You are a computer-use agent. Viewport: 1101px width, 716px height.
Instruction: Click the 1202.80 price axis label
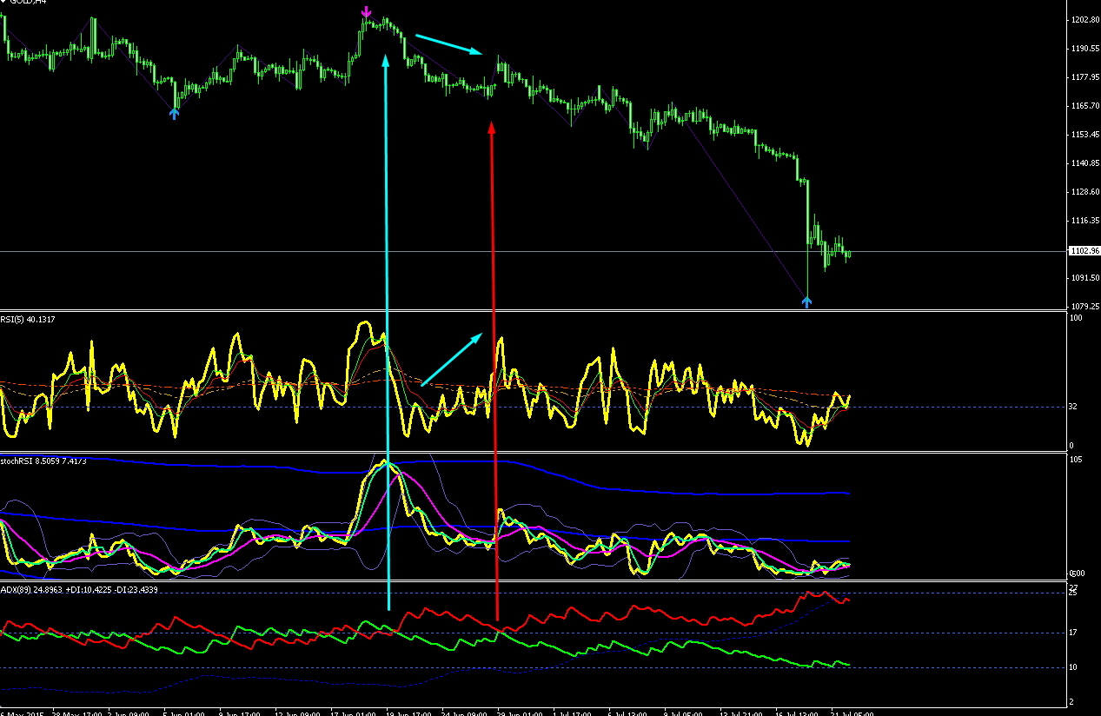[1086, 20]
